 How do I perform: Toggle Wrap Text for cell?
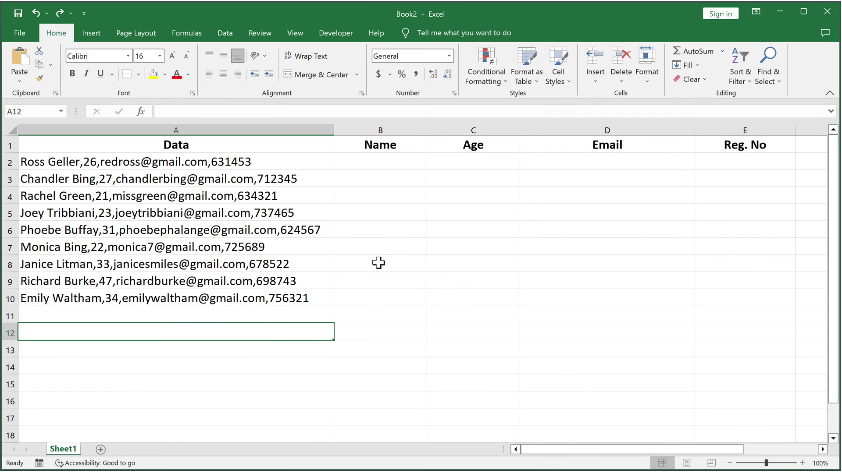[x=306, y=56]
